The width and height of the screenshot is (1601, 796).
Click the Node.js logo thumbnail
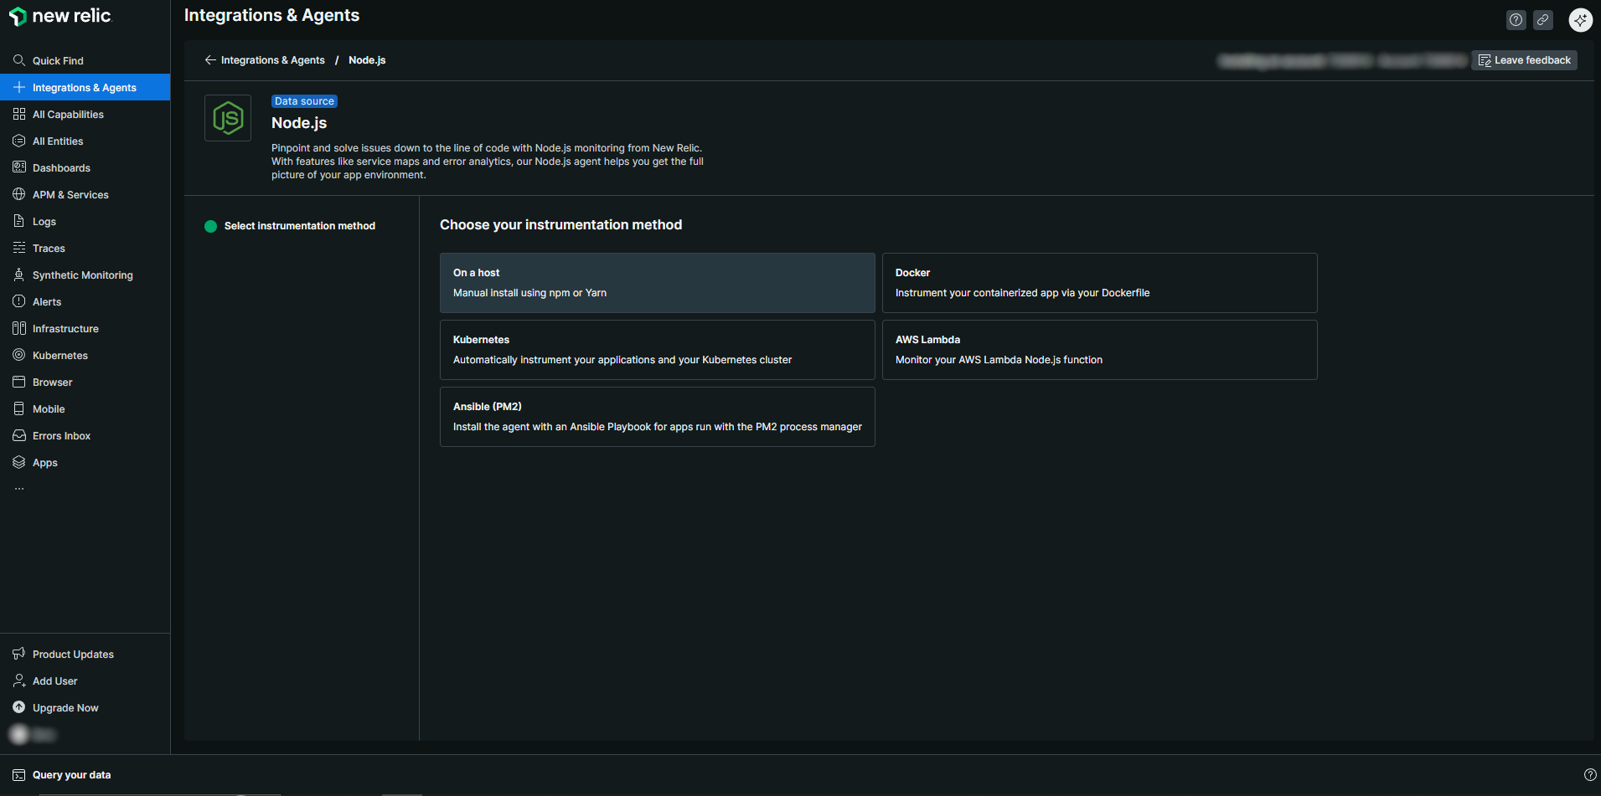pos(228,118)
